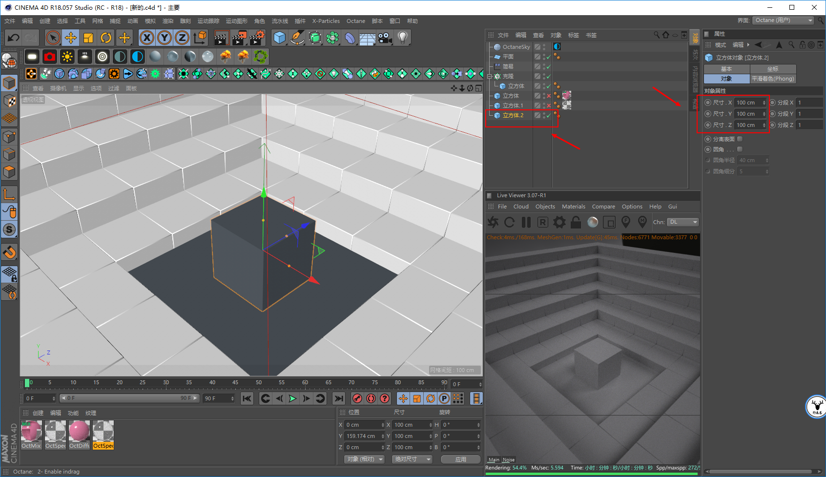Jump to the animation end frame
This screenshot has height=477, width=826.
[339, 398]
